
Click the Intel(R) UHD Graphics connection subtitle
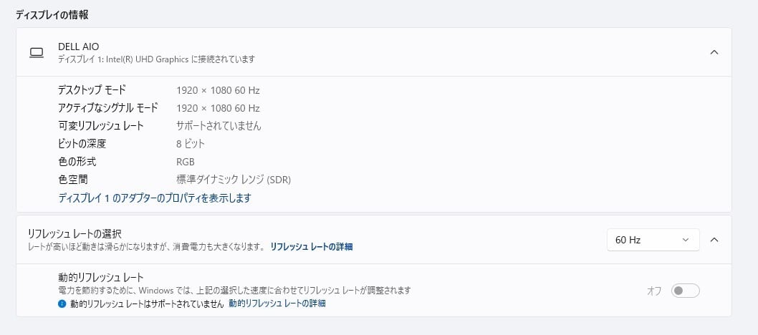(157, 59)
